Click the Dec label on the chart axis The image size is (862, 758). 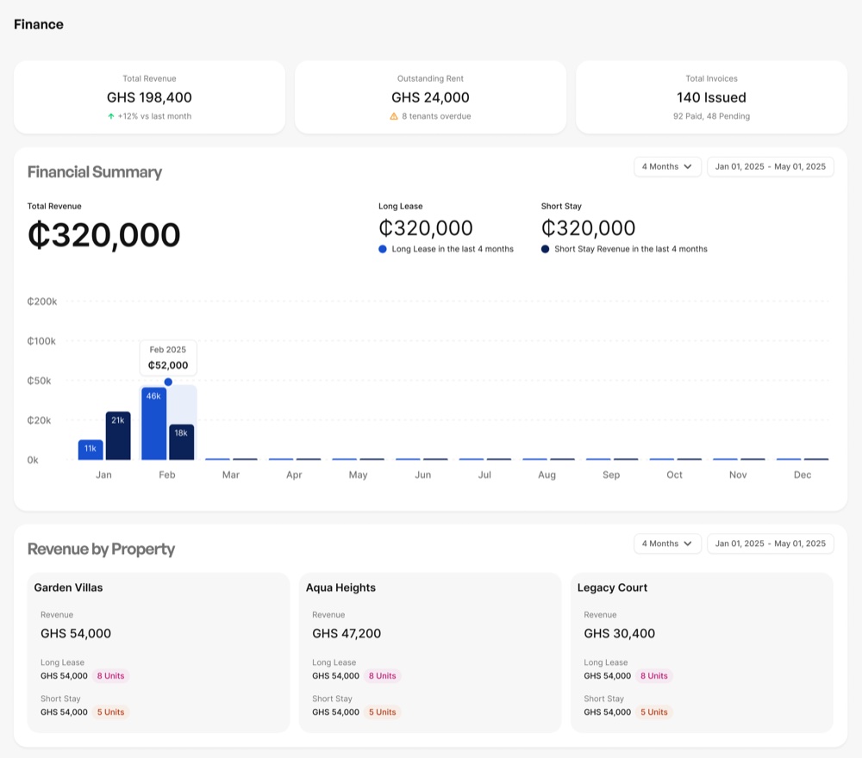(x=802, y=475)
